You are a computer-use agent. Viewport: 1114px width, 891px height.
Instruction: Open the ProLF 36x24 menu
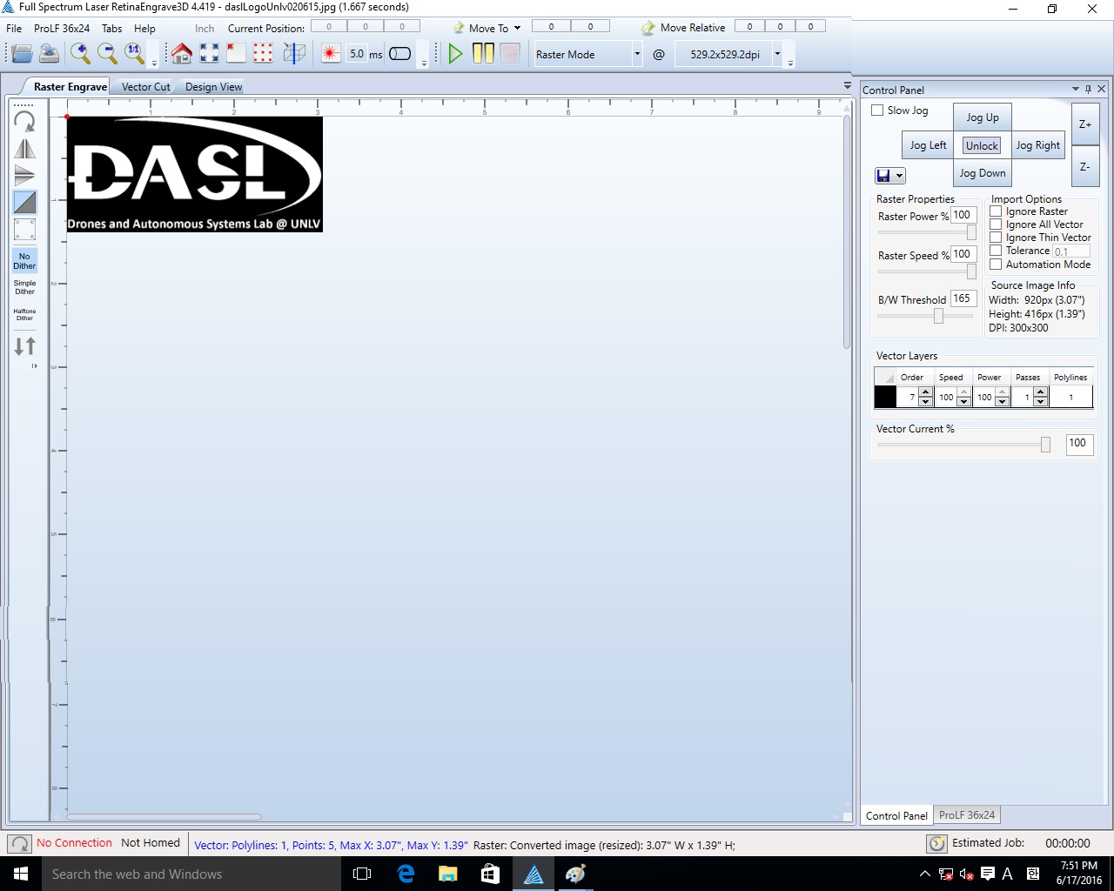62,28
